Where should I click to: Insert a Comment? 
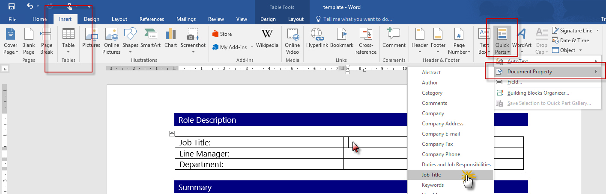394,38
